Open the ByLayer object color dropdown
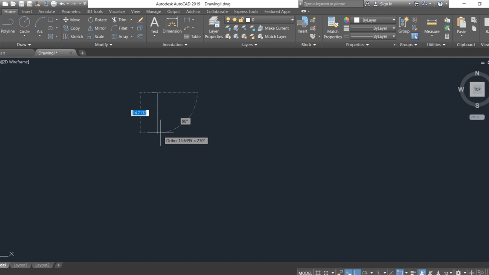489x275 pixels. click(393, 20)
